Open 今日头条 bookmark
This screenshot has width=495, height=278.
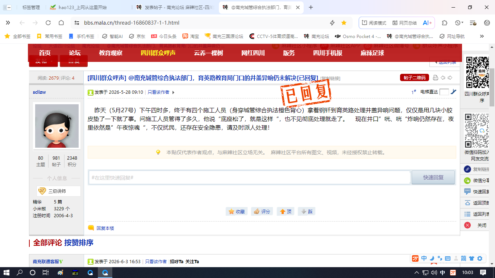tap(164, 36)
